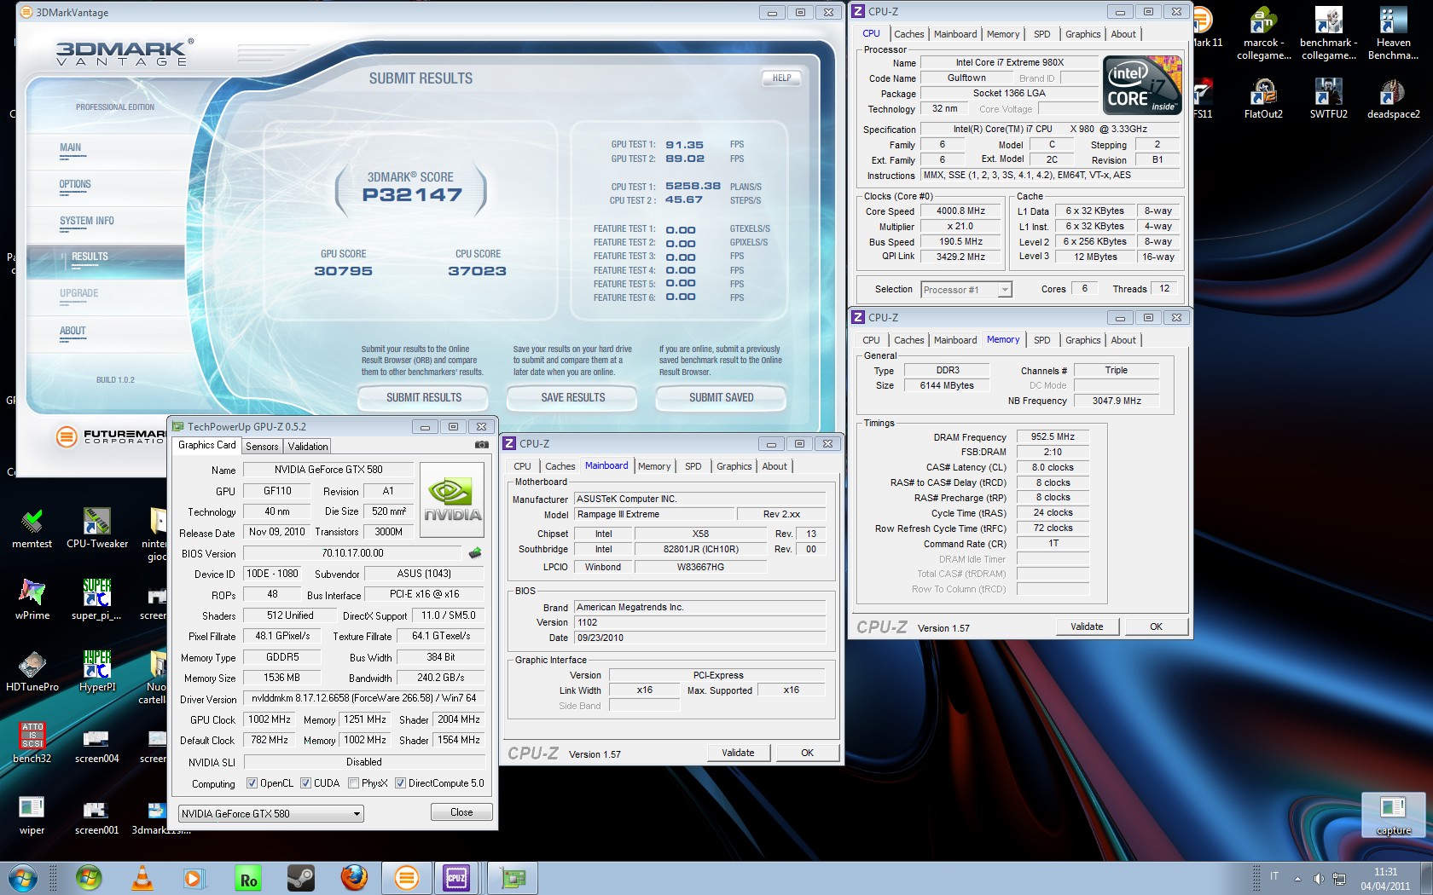This screenshot has height=895, width=1433.
Task: Switch to the CPU-Z taskbar button
Action: coord(456,878)
